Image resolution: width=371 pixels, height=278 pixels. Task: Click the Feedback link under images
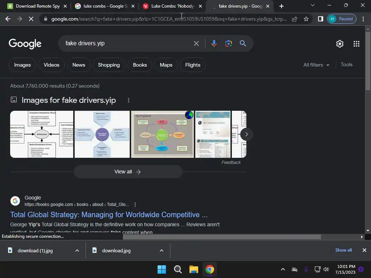pyautogui.click(x=231, y=163)
